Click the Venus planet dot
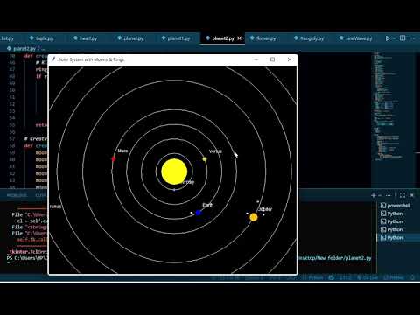 pos(205,159)
